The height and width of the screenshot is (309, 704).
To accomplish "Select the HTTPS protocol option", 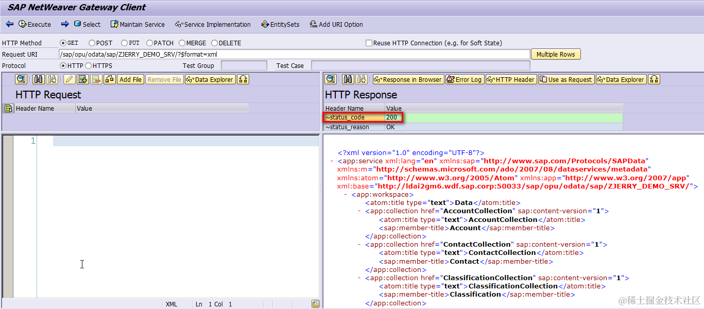I will tap(88, 66).
